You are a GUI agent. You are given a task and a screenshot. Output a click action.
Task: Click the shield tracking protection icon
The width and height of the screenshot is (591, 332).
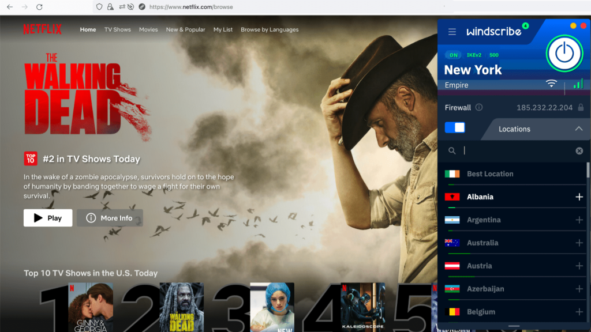[99, 7]
